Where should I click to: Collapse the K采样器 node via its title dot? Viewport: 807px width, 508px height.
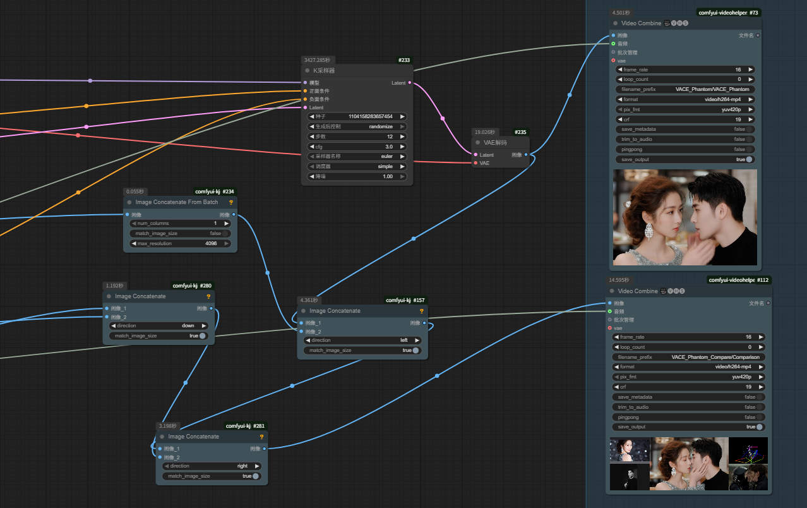[x=308, y=71]
